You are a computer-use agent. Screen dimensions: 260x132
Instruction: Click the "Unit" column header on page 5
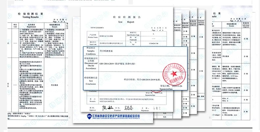pyautogui.click(x=15, y=27)
